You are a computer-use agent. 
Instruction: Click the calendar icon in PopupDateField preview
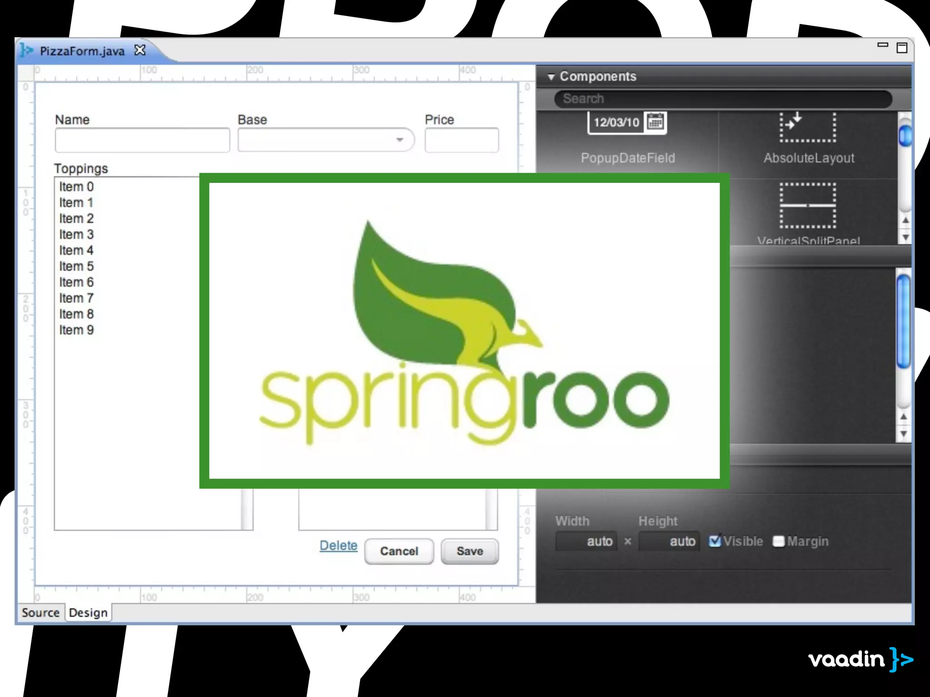[x=655, y=122]
